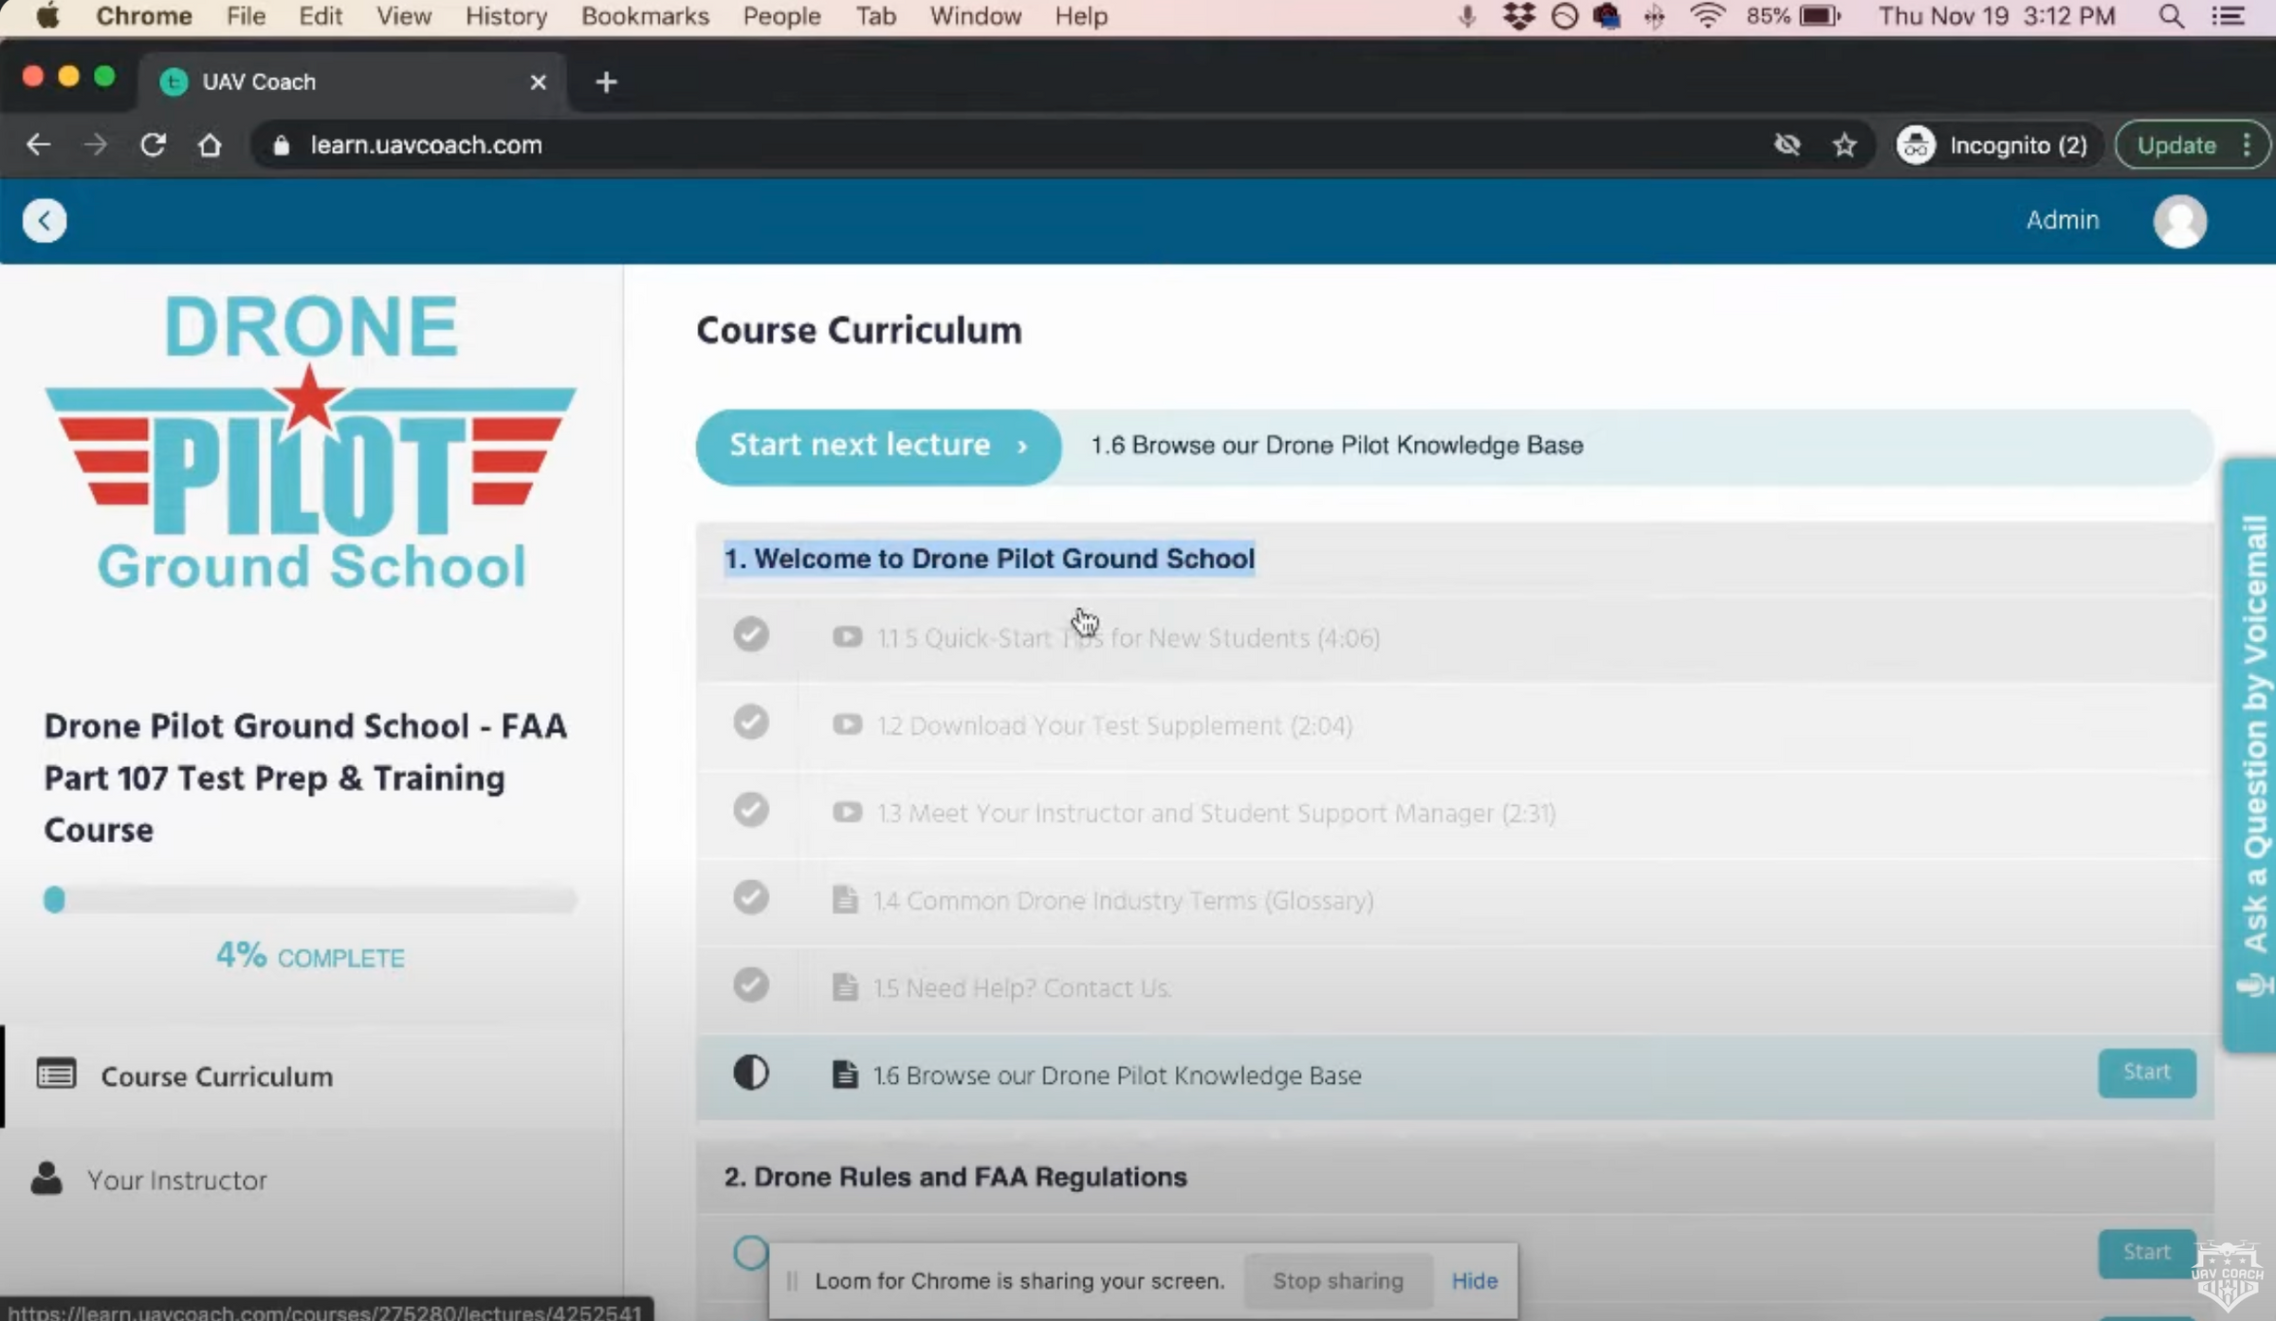Click the Your Instructor person icon

47,1178
